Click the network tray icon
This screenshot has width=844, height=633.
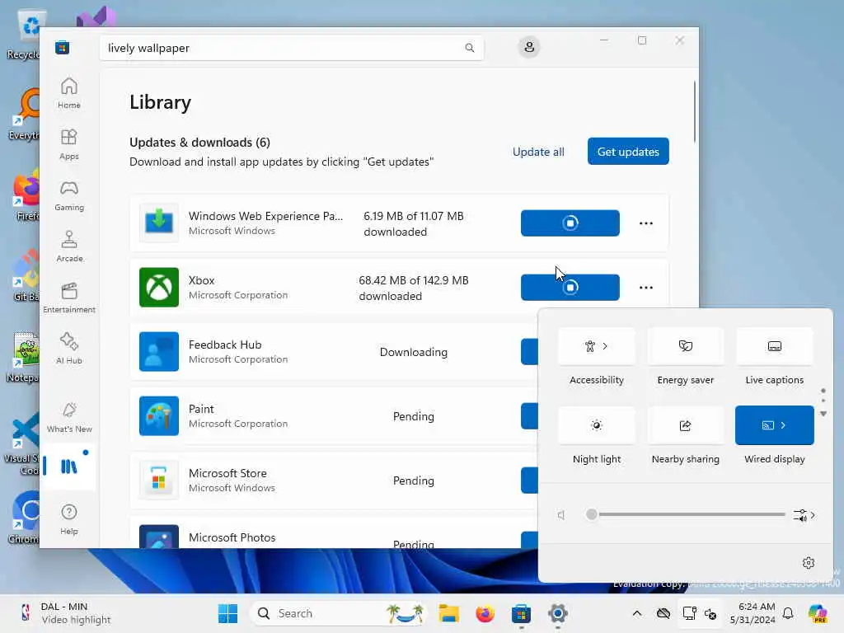click(690, 613)
